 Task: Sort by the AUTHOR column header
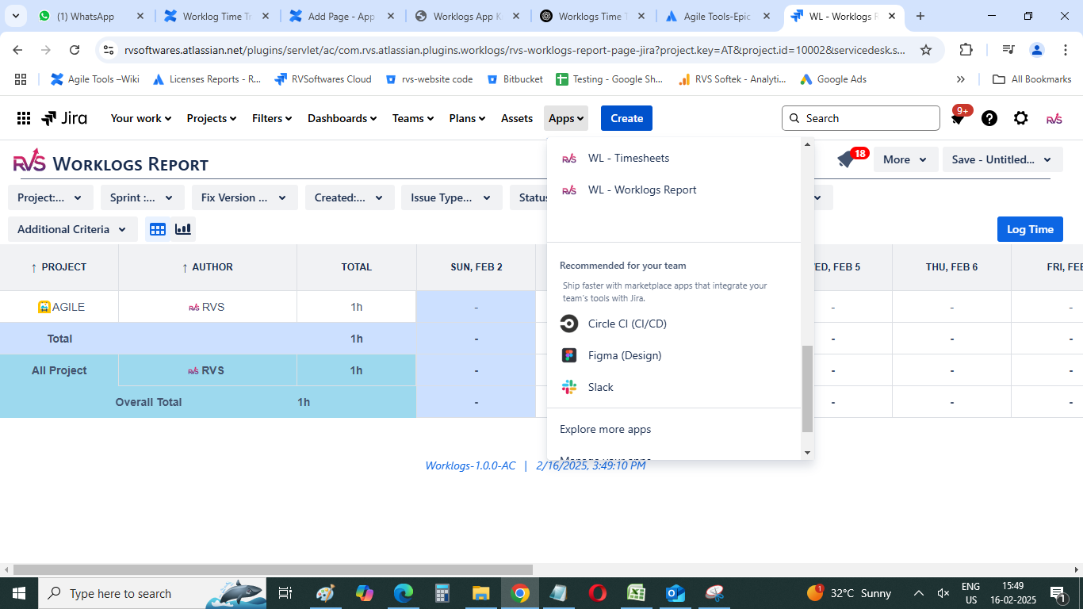pos(208,267)
